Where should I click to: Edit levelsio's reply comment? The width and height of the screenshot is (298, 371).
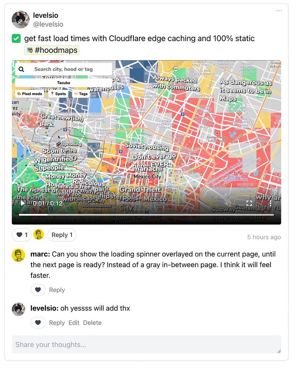(x=74, y=322)
